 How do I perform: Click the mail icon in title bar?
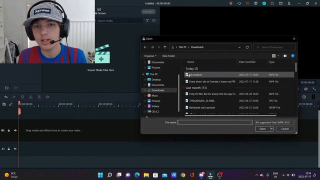tap(281, 3)
